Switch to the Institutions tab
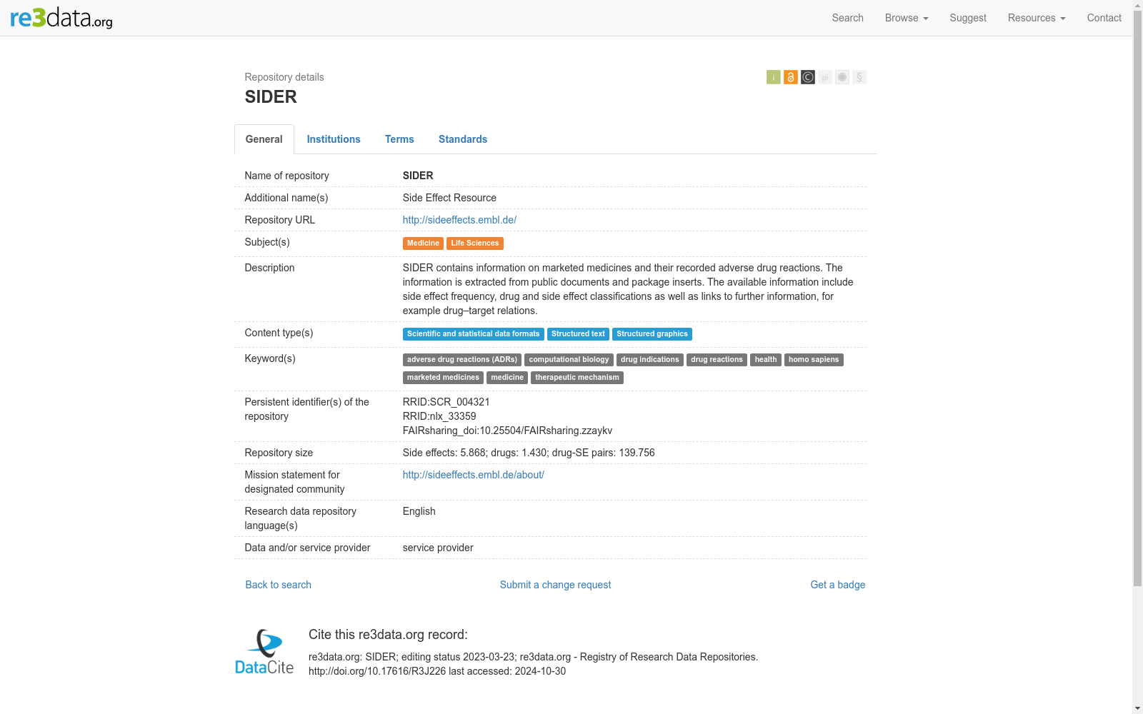This screenshot has width=1143, height=714. coord(334,139)
